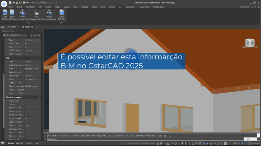Click the command line close X icon
This screenshot has width=261, height=146.
(45, 136)
